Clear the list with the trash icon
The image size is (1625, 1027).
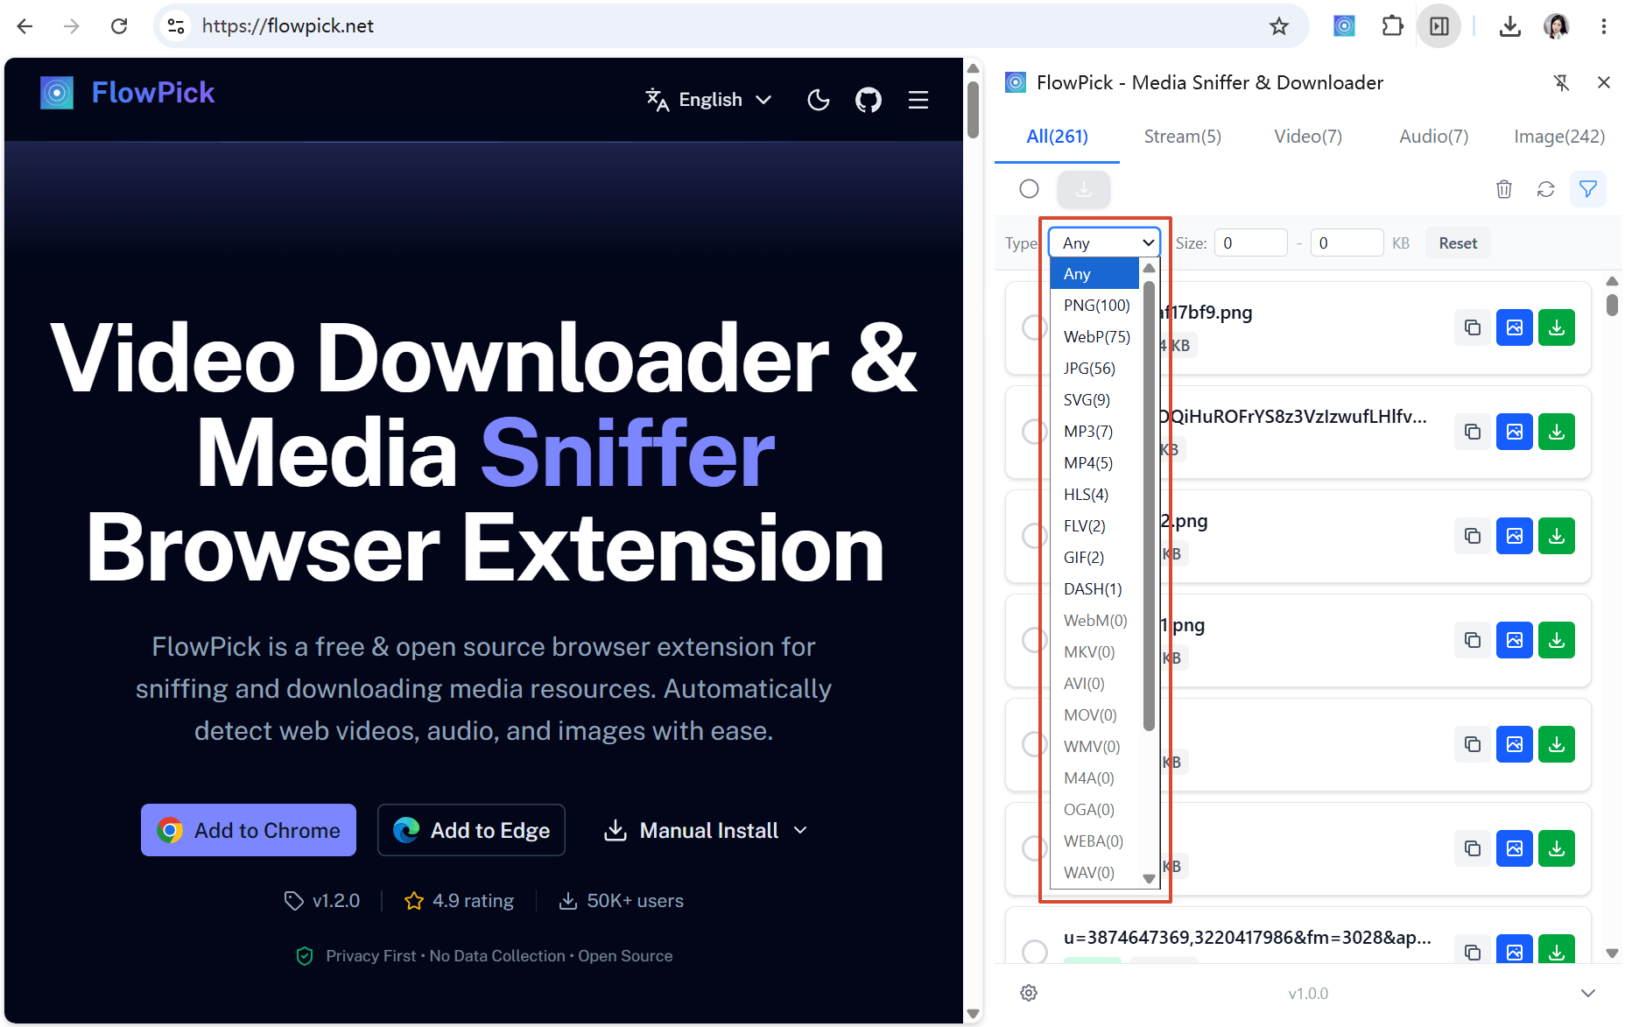[1504, 189]
